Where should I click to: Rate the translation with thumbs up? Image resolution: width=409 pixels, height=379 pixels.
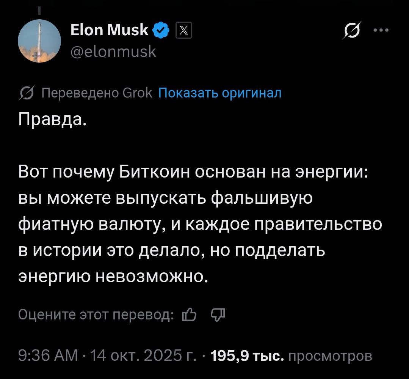pos(190,315)
